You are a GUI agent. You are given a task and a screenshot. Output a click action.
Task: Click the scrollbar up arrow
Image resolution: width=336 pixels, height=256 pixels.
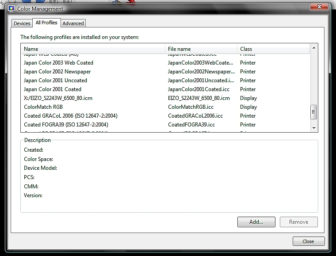click(x=314, y=48)
